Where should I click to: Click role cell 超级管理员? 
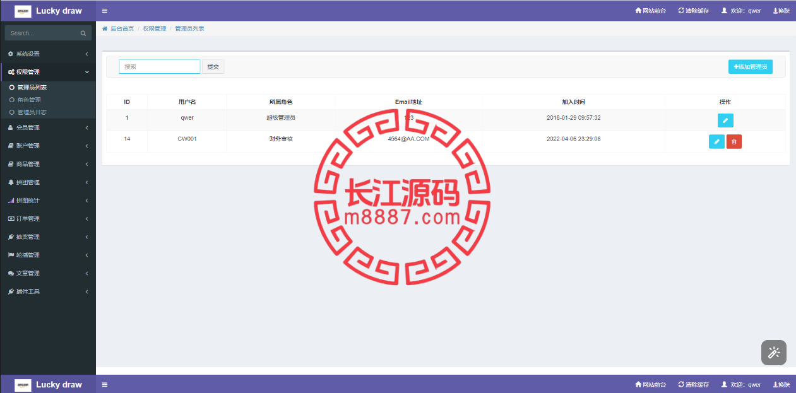pyautogui.click(x=281, y=118)
